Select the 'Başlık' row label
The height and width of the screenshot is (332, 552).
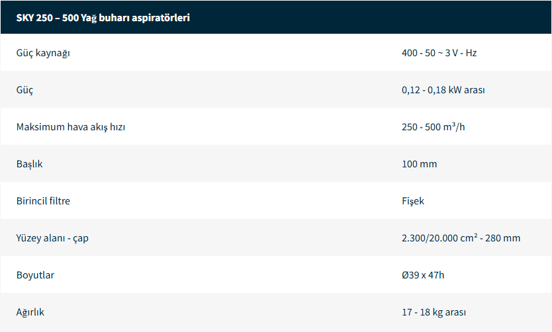(29, 164)
